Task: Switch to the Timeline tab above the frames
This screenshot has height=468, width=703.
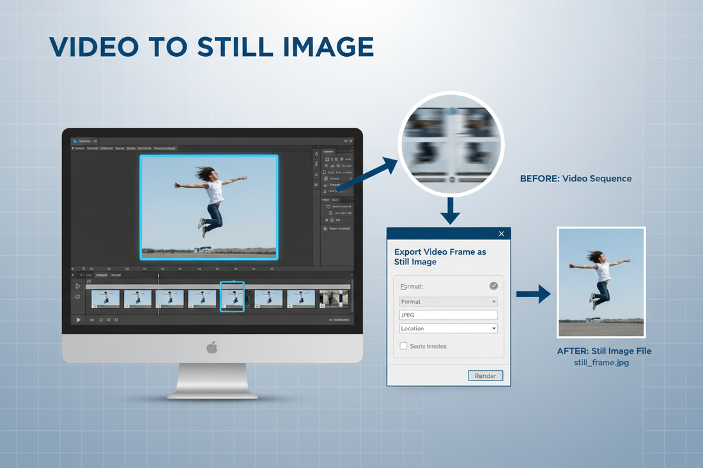Action: pos(101,275)
